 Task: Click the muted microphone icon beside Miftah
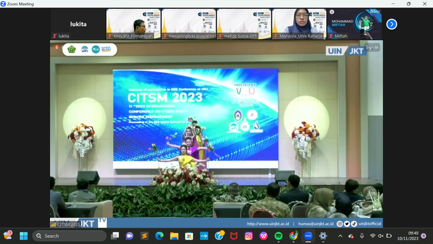[x=331, y=36]
